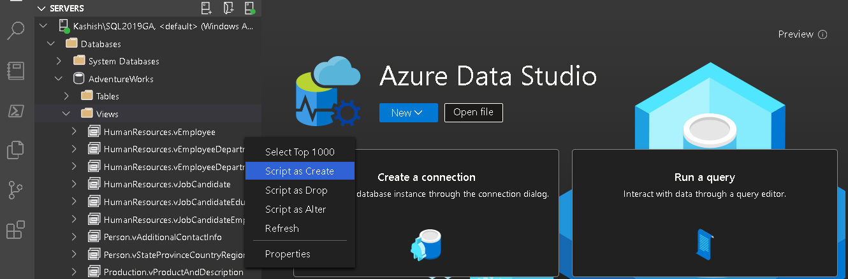Select the Person.vAdditionalContactInfo view
Screen dimensions: 848x279
[x=163, y=237]
